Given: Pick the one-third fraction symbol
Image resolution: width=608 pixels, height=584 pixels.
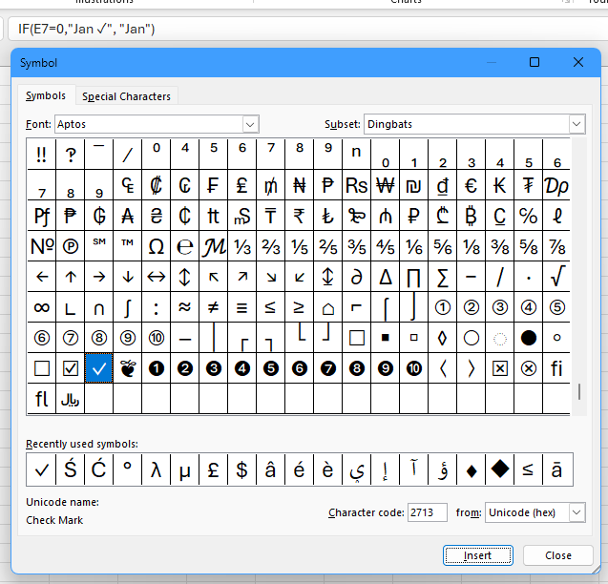Looking at the screenshot, I should (242, 246).
